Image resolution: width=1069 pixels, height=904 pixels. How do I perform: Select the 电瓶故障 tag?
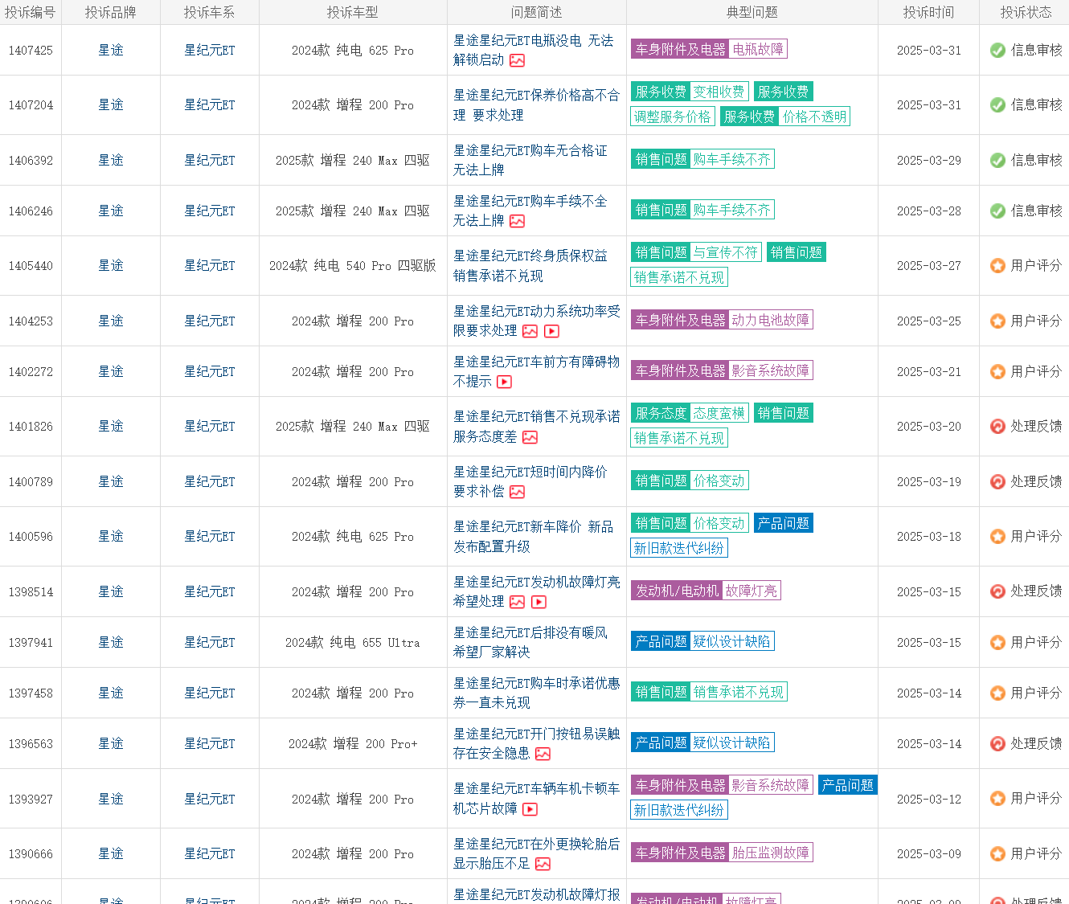pos(758,50)
